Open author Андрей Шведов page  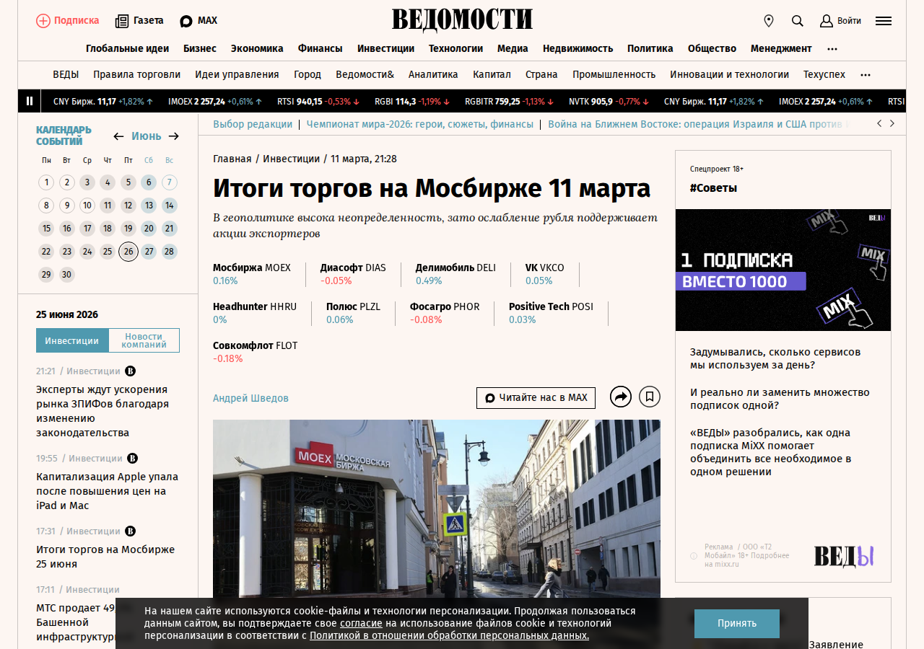tap(250, 398)
